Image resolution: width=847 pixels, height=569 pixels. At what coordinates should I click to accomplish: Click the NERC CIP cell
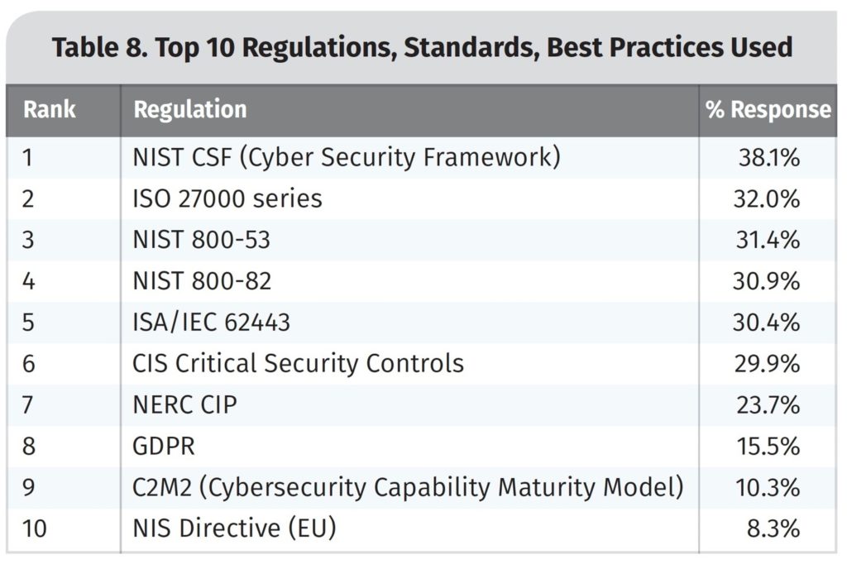tap(184, 405)
